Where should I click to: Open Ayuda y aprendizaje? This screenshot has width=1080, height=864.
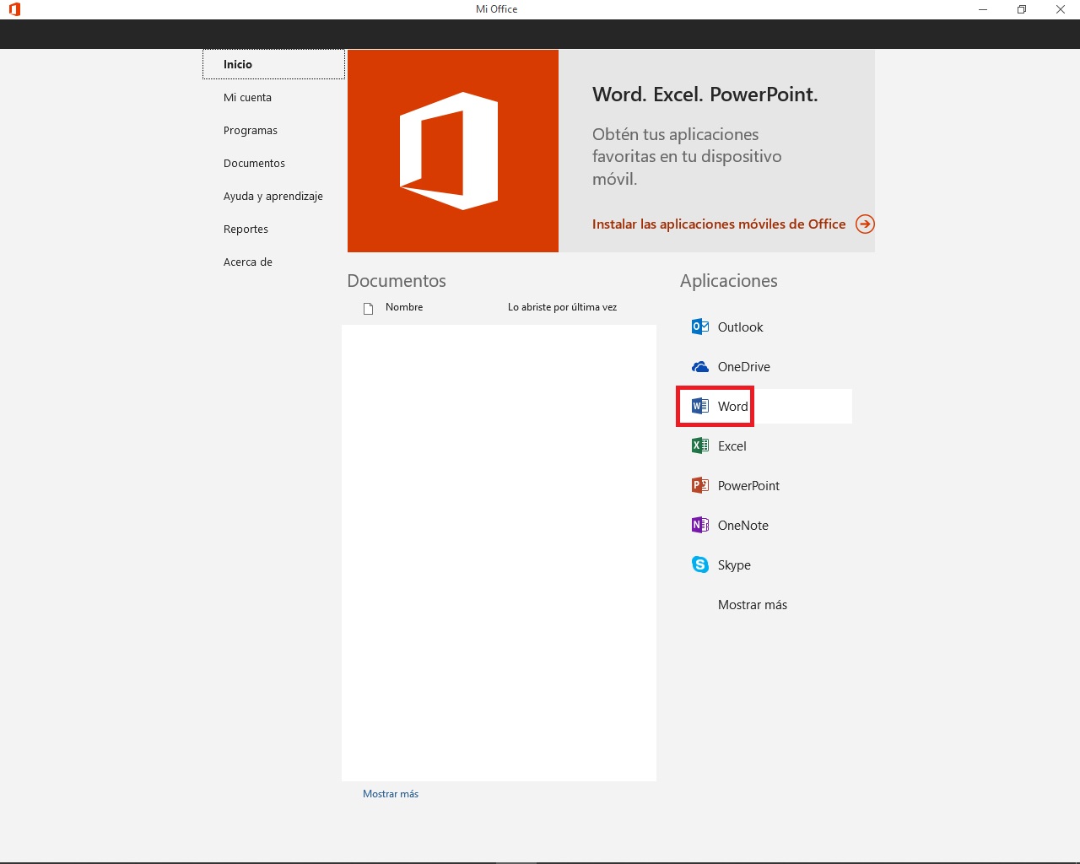(x=273, y=196)
